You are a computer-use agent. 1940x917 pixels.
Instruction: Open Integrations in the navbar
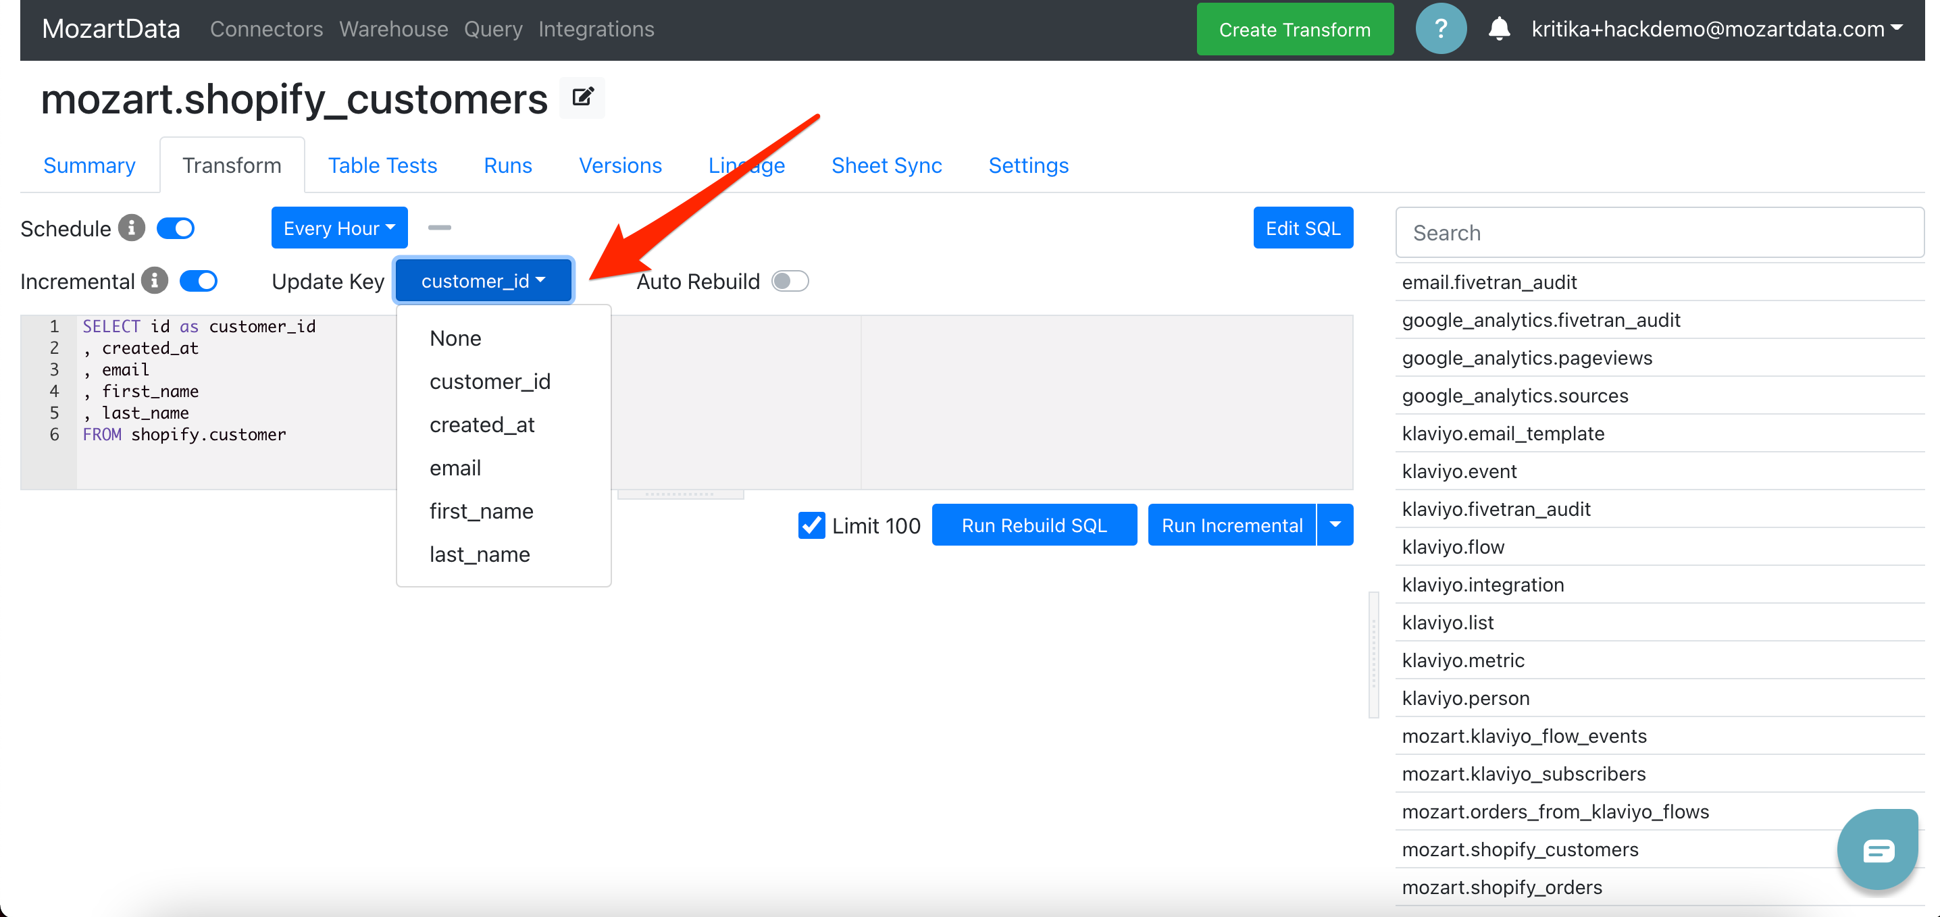point(596,29)
